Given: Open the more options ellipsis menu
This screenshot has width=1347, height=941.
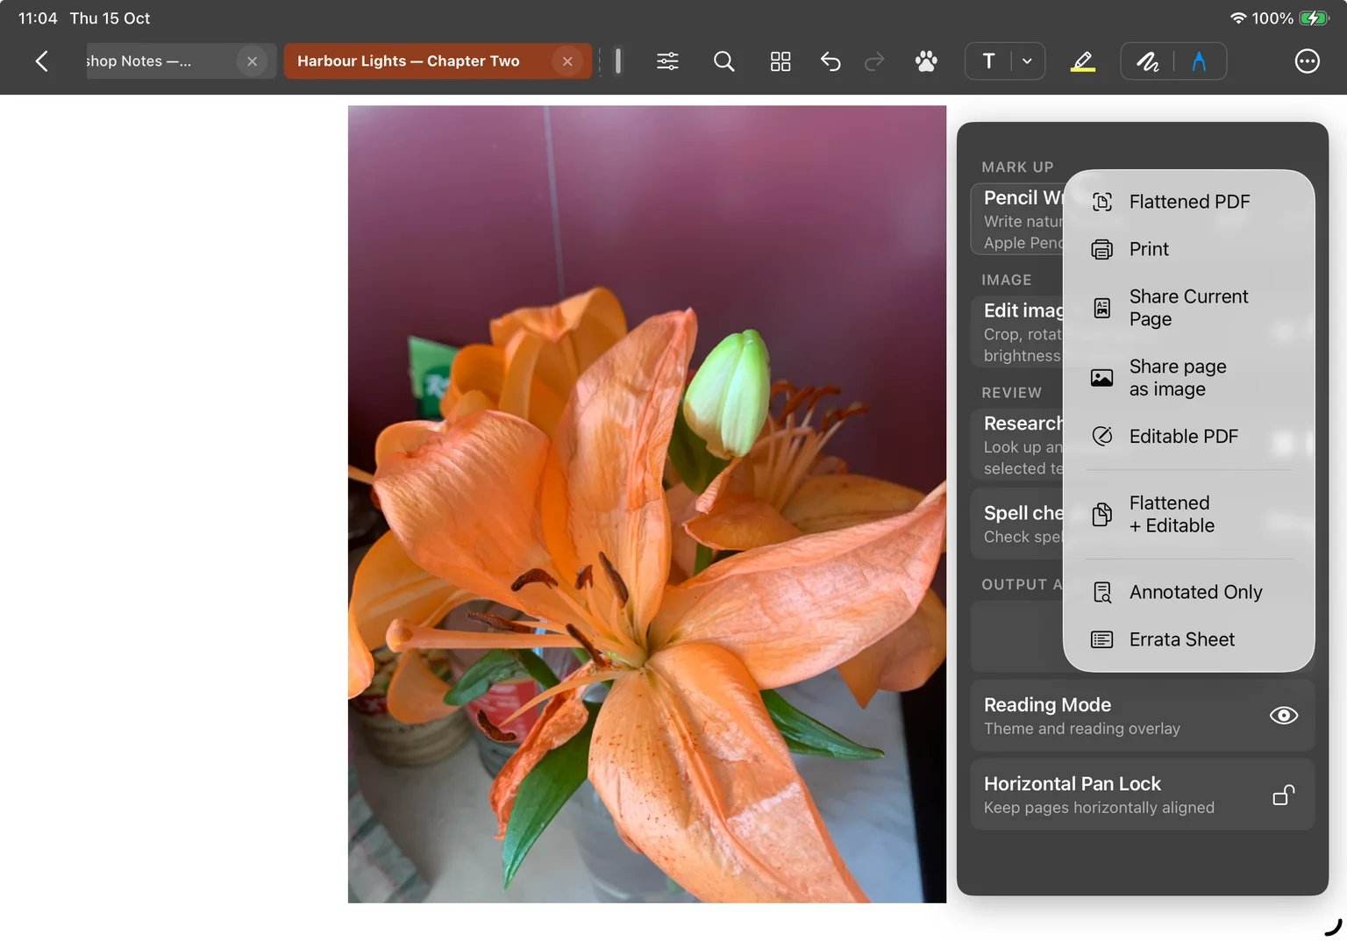Looking at the screenshot, I should 1307,61.
